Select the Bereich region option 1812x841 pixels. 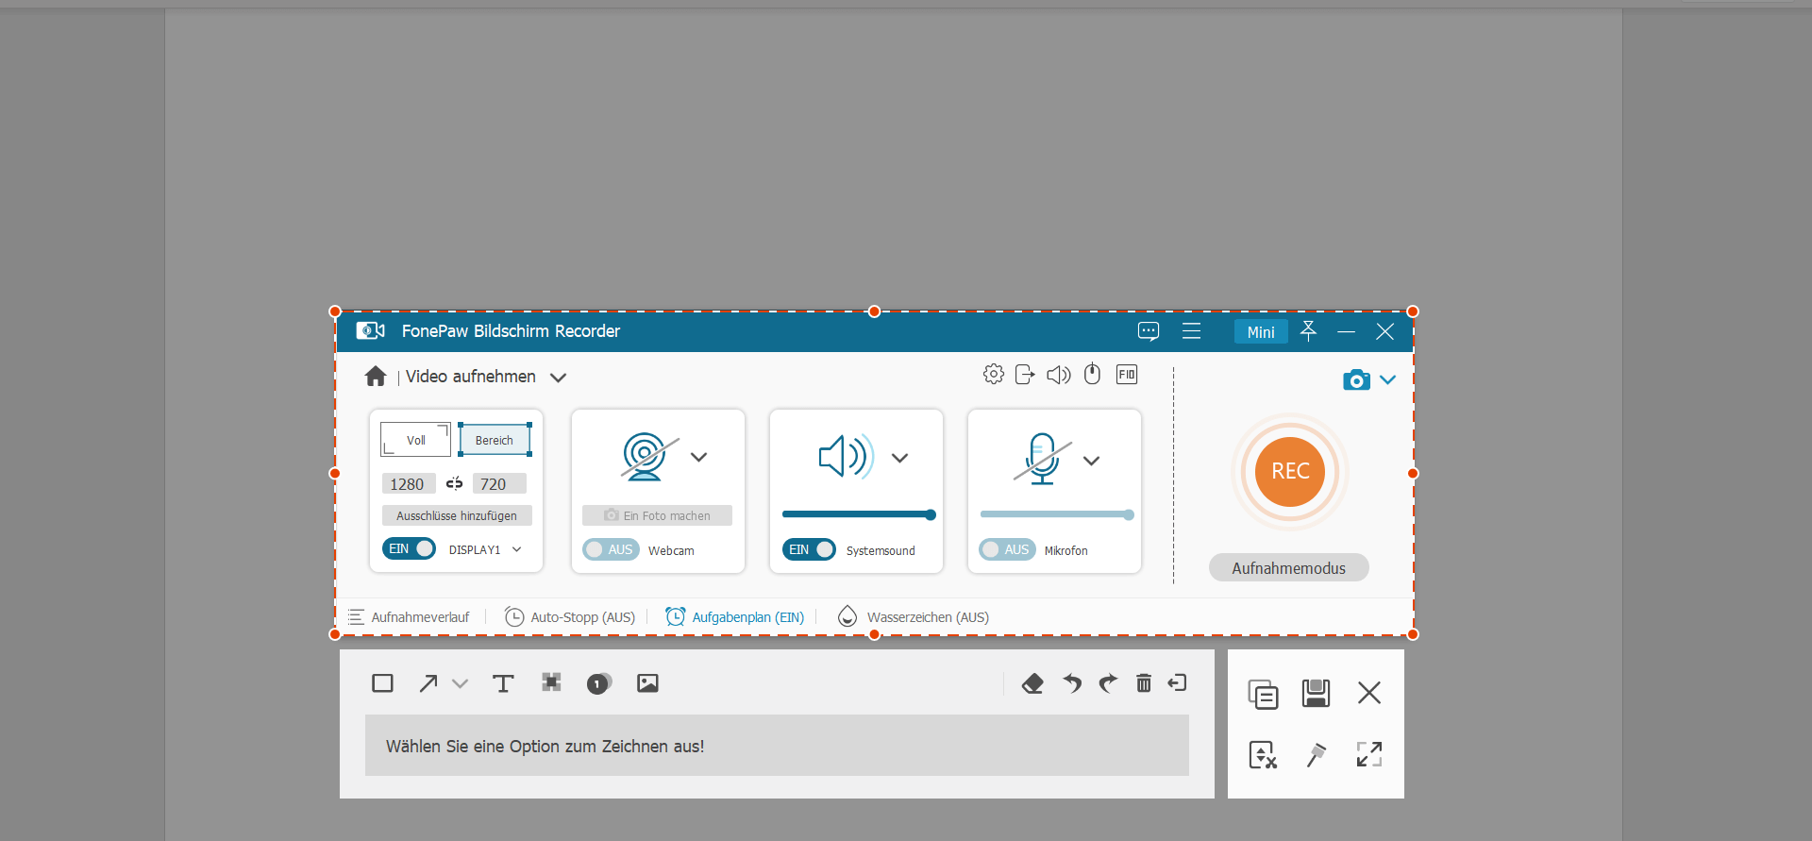(495, 440)
